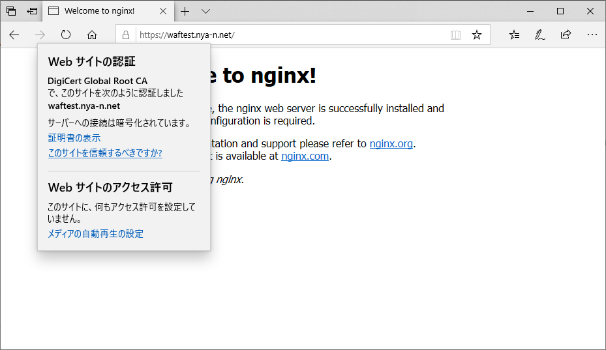Close the browser window

590,11
